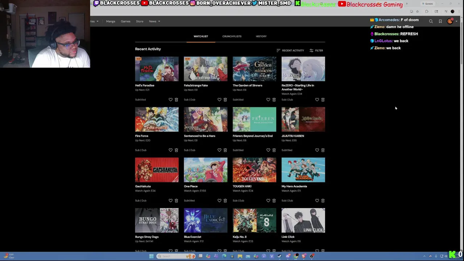464x261 pixels.
Task: Open the Store menu item
Action: click(x=140, y=21)
